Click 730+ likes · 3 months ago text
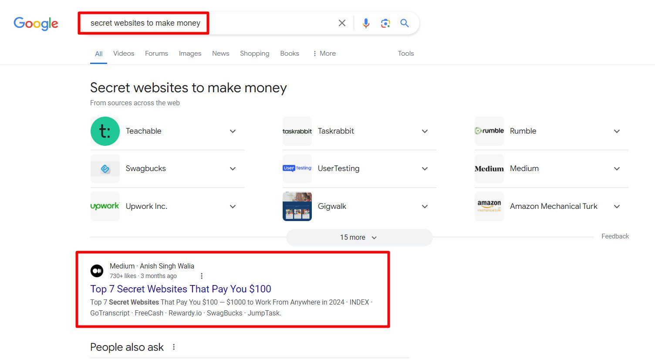Viewport: 655px width, 359px height. click(143, 276)
